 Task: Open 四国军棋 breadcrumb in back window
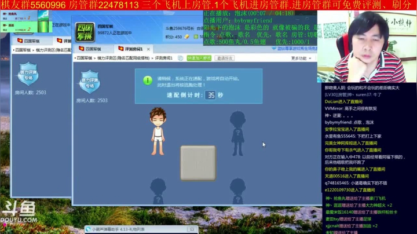pos(23,50)
